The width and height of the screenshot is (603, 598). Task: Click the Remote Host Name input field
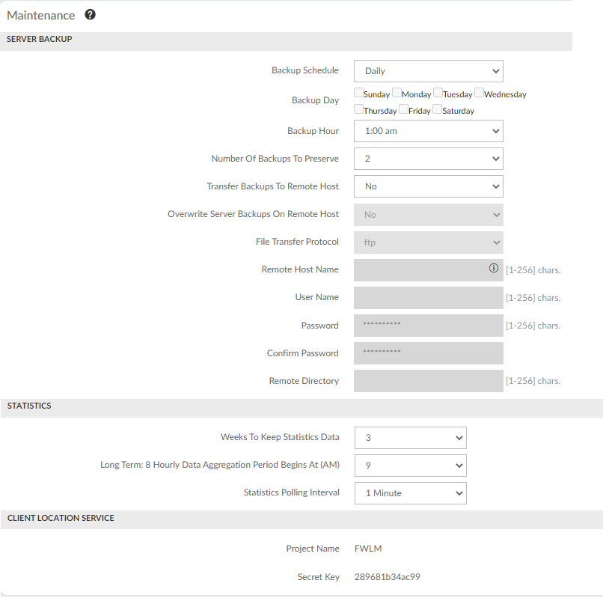[419, 270]
